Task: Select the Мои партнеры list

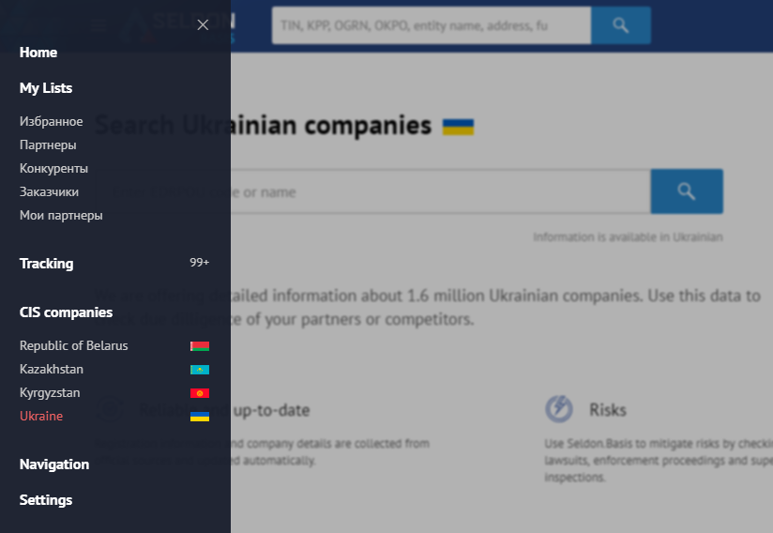Action: pyautogui.click(x=61, y=216)
